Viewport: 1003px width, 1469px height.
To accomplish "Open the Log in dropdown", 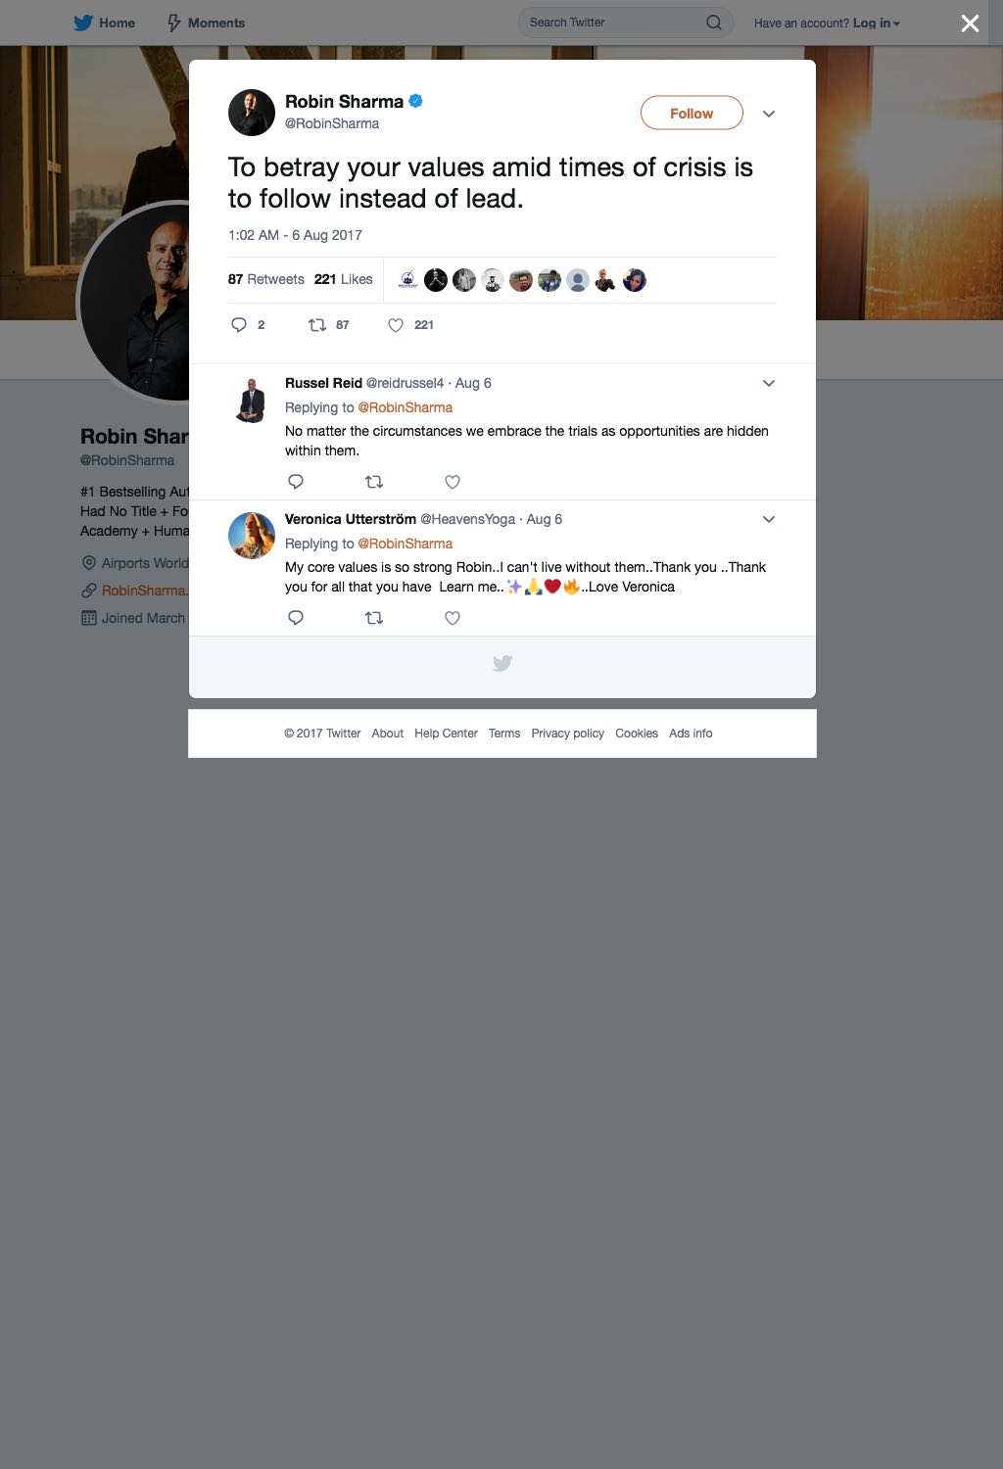I will [x=876, y=24].
